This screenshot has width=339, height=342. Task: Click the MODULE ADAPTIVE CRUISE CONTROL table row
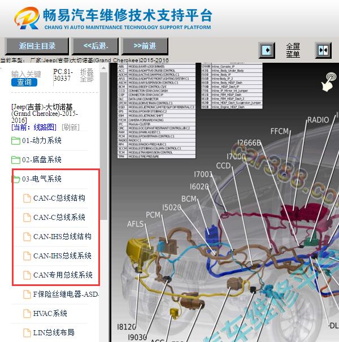pyautogui.click(x=157, y=71)
